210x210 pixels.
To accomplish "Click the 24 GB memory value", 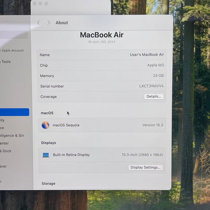I will (159, 76).
